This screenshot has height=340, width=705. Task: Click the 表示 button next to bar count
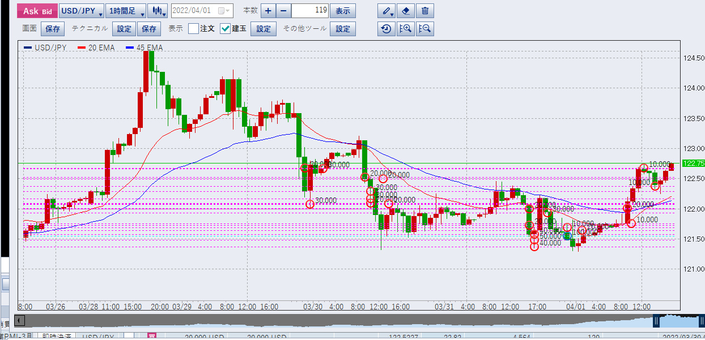click(342, 11)
